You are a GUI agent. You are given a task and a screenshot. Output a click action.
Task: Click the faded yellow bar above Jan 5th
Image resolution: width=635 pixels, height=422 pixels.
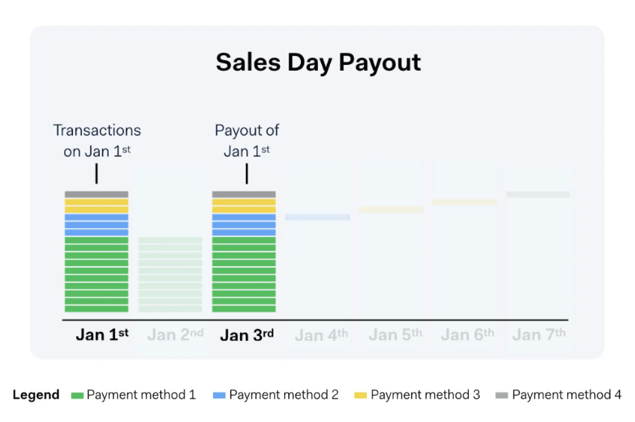390,210
